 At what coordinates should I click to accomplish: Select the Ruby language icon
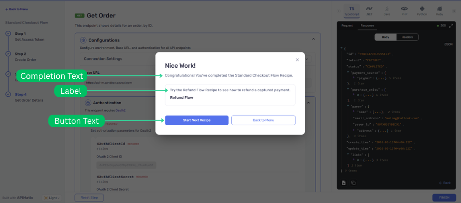click(x=439, y=10)
